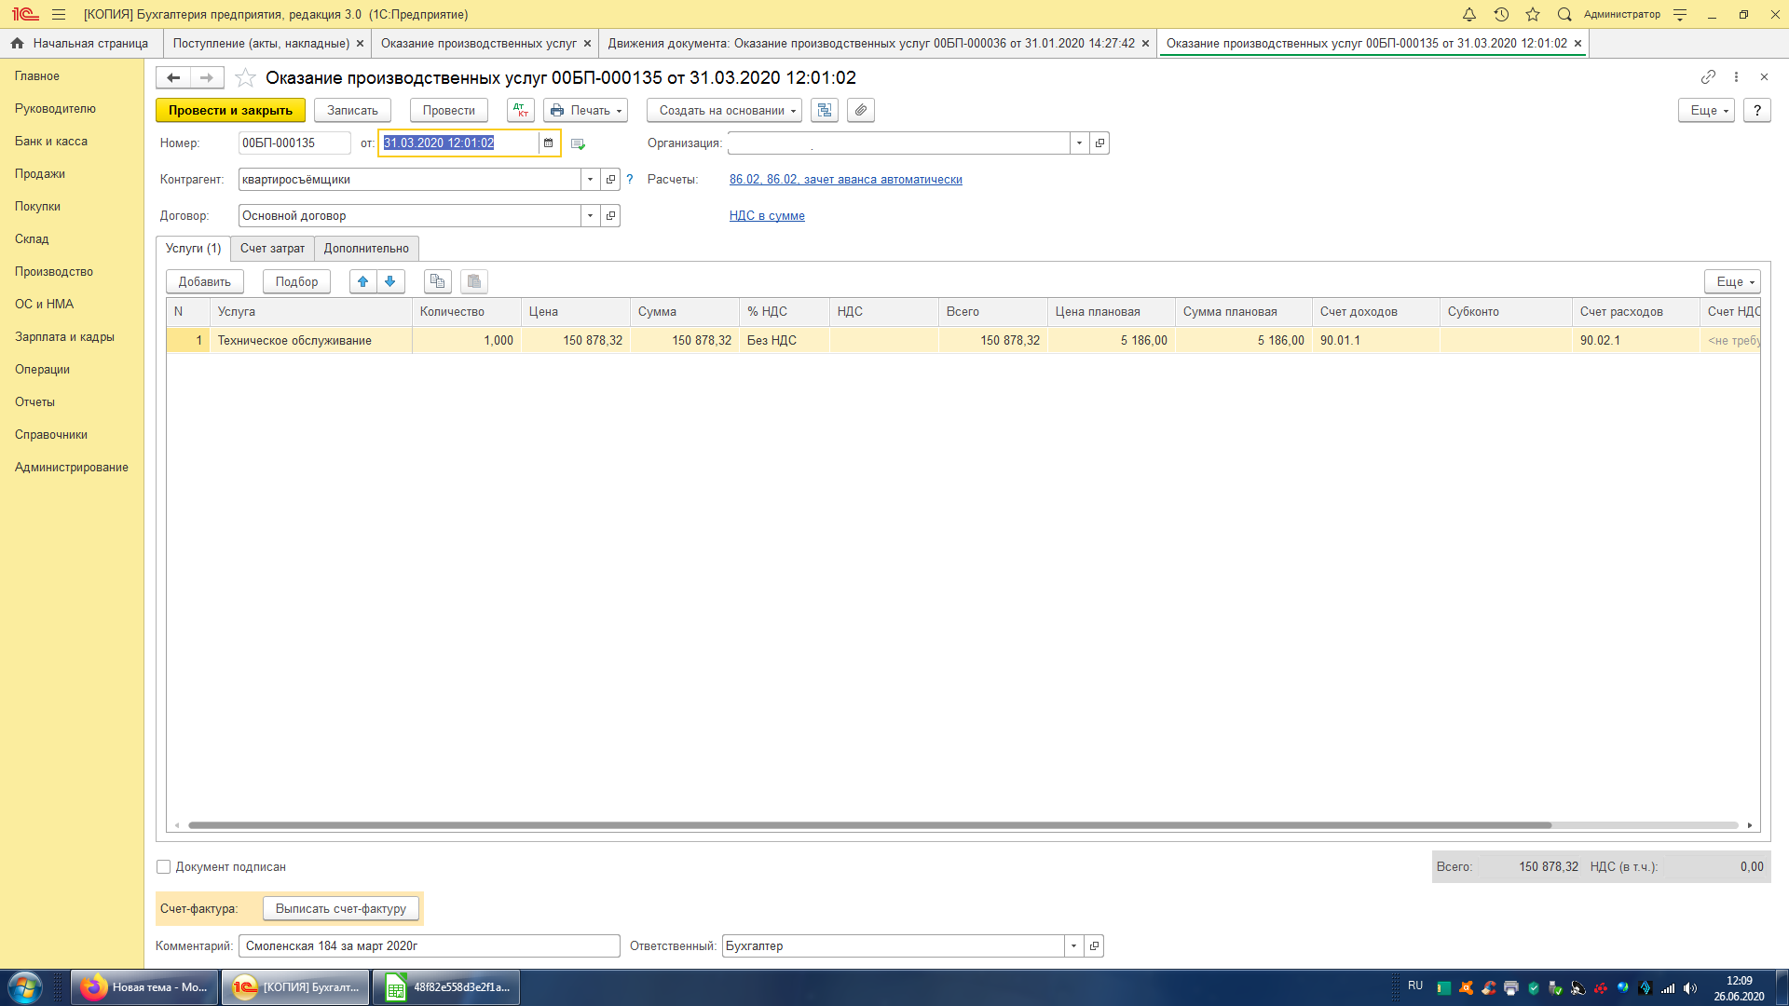Image resolution: width=1789 pixels, height=1006 pixels.
Task: Copy rows icon in table toolbar
Action: tap(438, 281)
